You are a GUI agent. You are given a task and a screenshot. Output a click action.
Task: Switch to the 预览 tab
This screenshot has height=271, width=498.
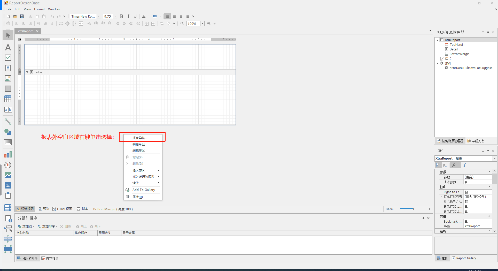point(44,209)
